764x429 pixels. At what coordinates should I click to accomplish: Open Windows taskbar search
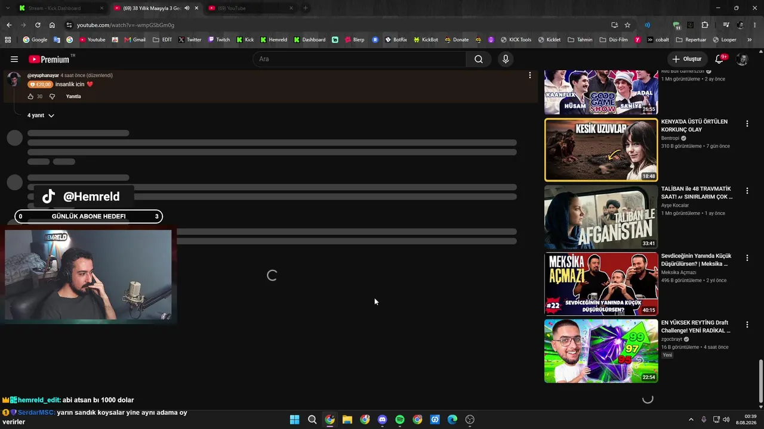point(312,419)
